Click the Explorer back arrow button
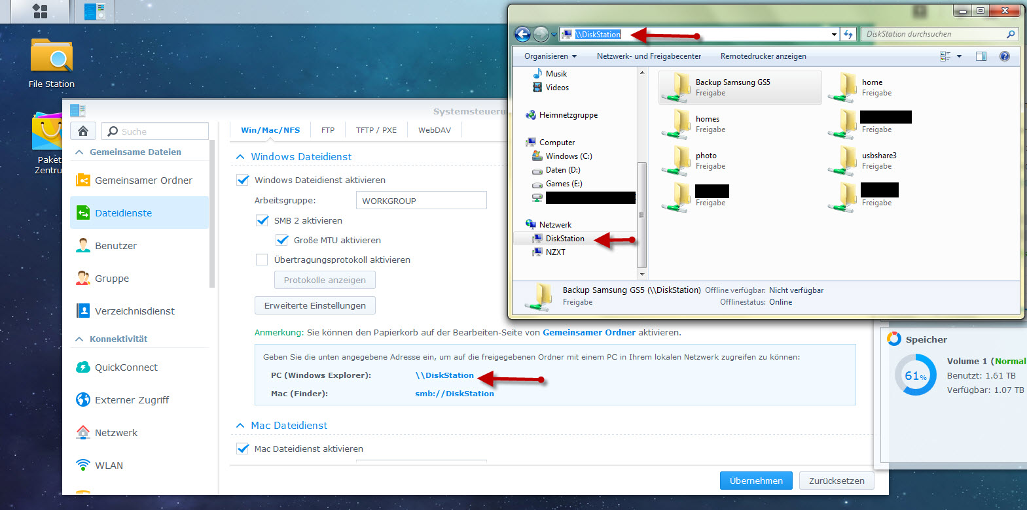1027x510 pixels. [522, 34]
